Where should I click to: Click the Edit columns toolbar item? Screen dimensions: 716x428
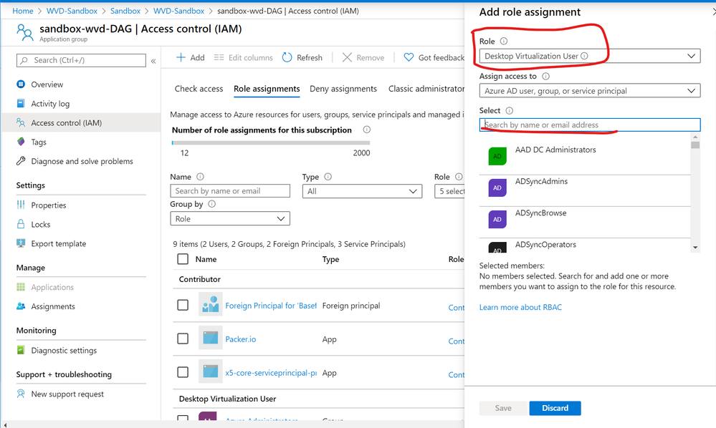[244, 57]
